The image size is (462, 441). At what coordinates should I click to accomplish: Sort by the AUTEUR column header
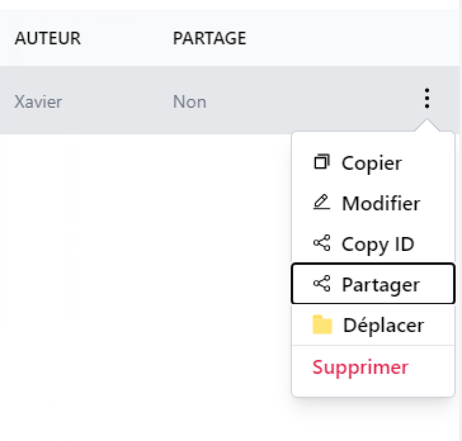(48, 38)
